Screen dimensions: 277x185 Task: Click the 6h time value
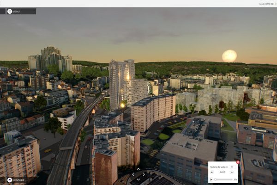[235, 179]
